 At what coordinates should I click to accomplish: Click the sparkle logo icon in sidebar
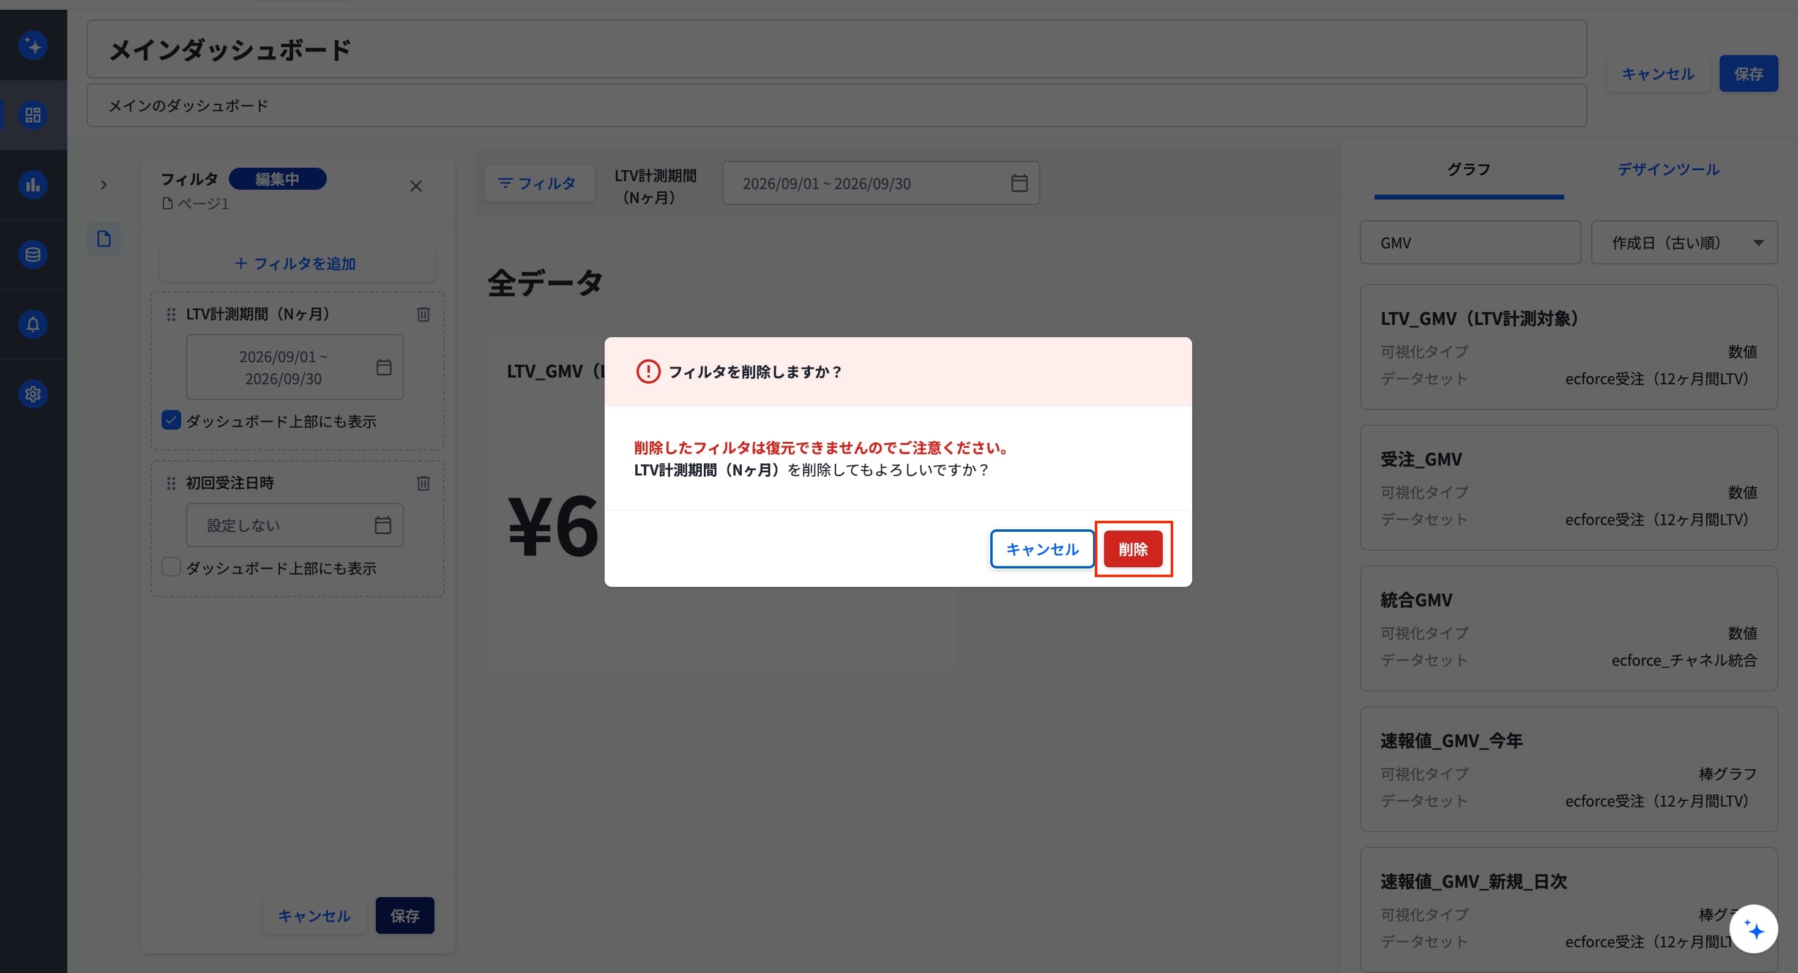[x=33, y=46]
